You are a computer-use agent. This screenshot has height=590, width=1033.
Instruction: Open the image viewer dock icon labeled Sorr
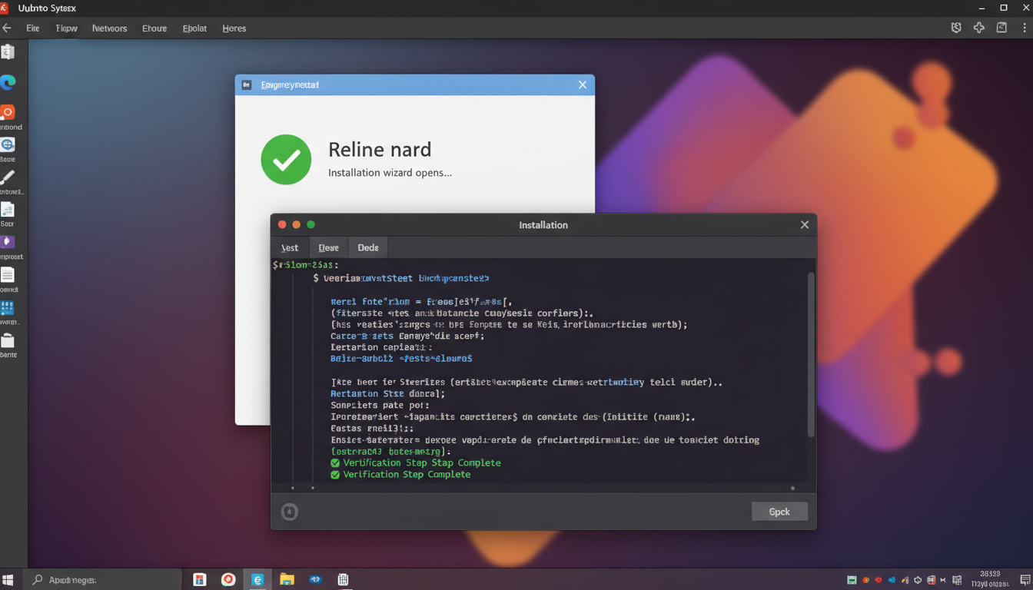click(x=8, y=210)
